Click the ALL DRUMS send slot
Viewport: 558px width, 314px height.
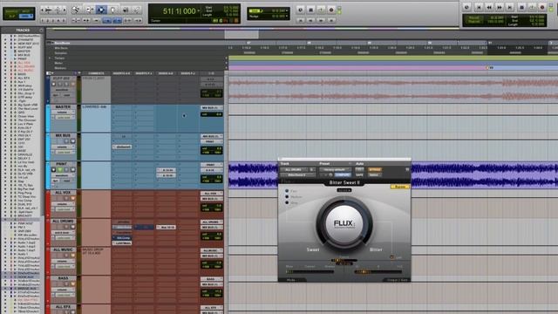pyautogui.click(x=166, y=227)
